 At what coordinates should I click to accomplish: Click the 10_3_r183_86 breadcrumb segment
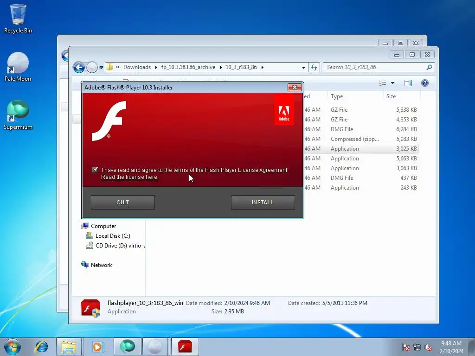(x=241, y=67)
